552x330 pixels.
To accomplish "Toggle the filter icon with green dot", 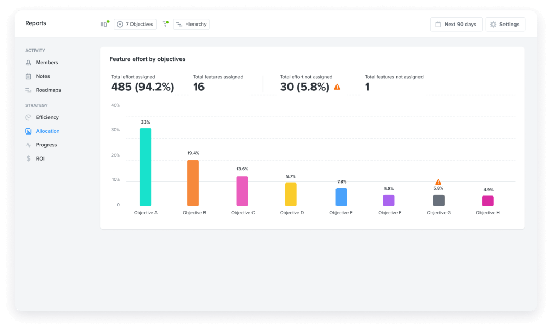I will tap(166, 24).
